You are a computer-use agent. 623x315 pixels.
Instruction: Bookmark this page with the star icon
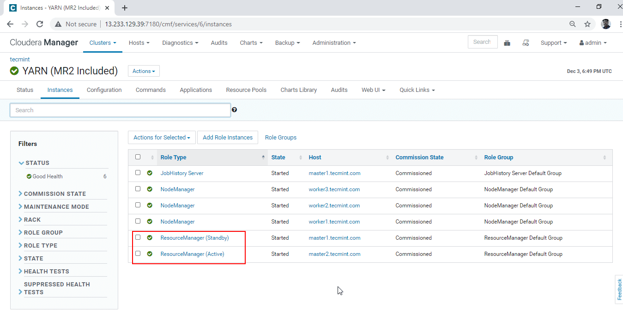coord(587,24)
